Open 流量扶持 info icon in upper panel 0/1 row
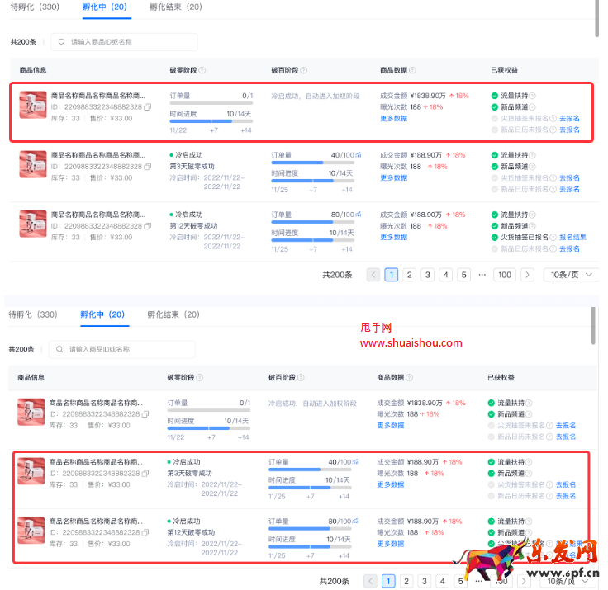Screen dimensions: 608x590 click(x=532, y=96)
